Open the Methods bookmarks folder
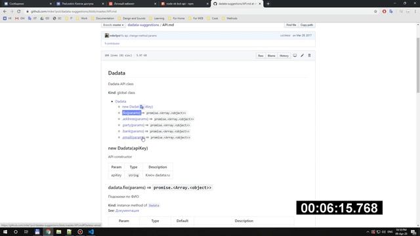 pos(230,18)
